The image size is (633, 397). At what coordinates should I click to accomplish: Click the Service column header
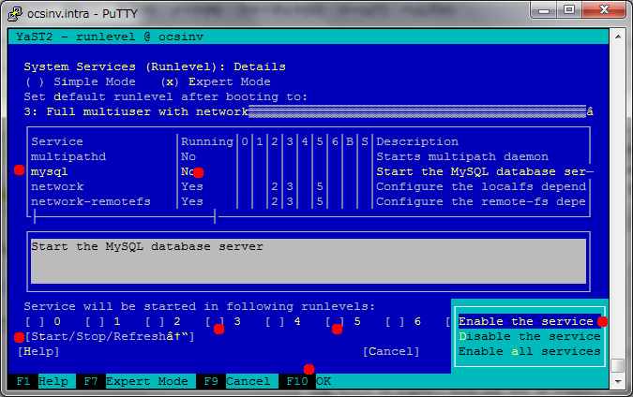57,142
